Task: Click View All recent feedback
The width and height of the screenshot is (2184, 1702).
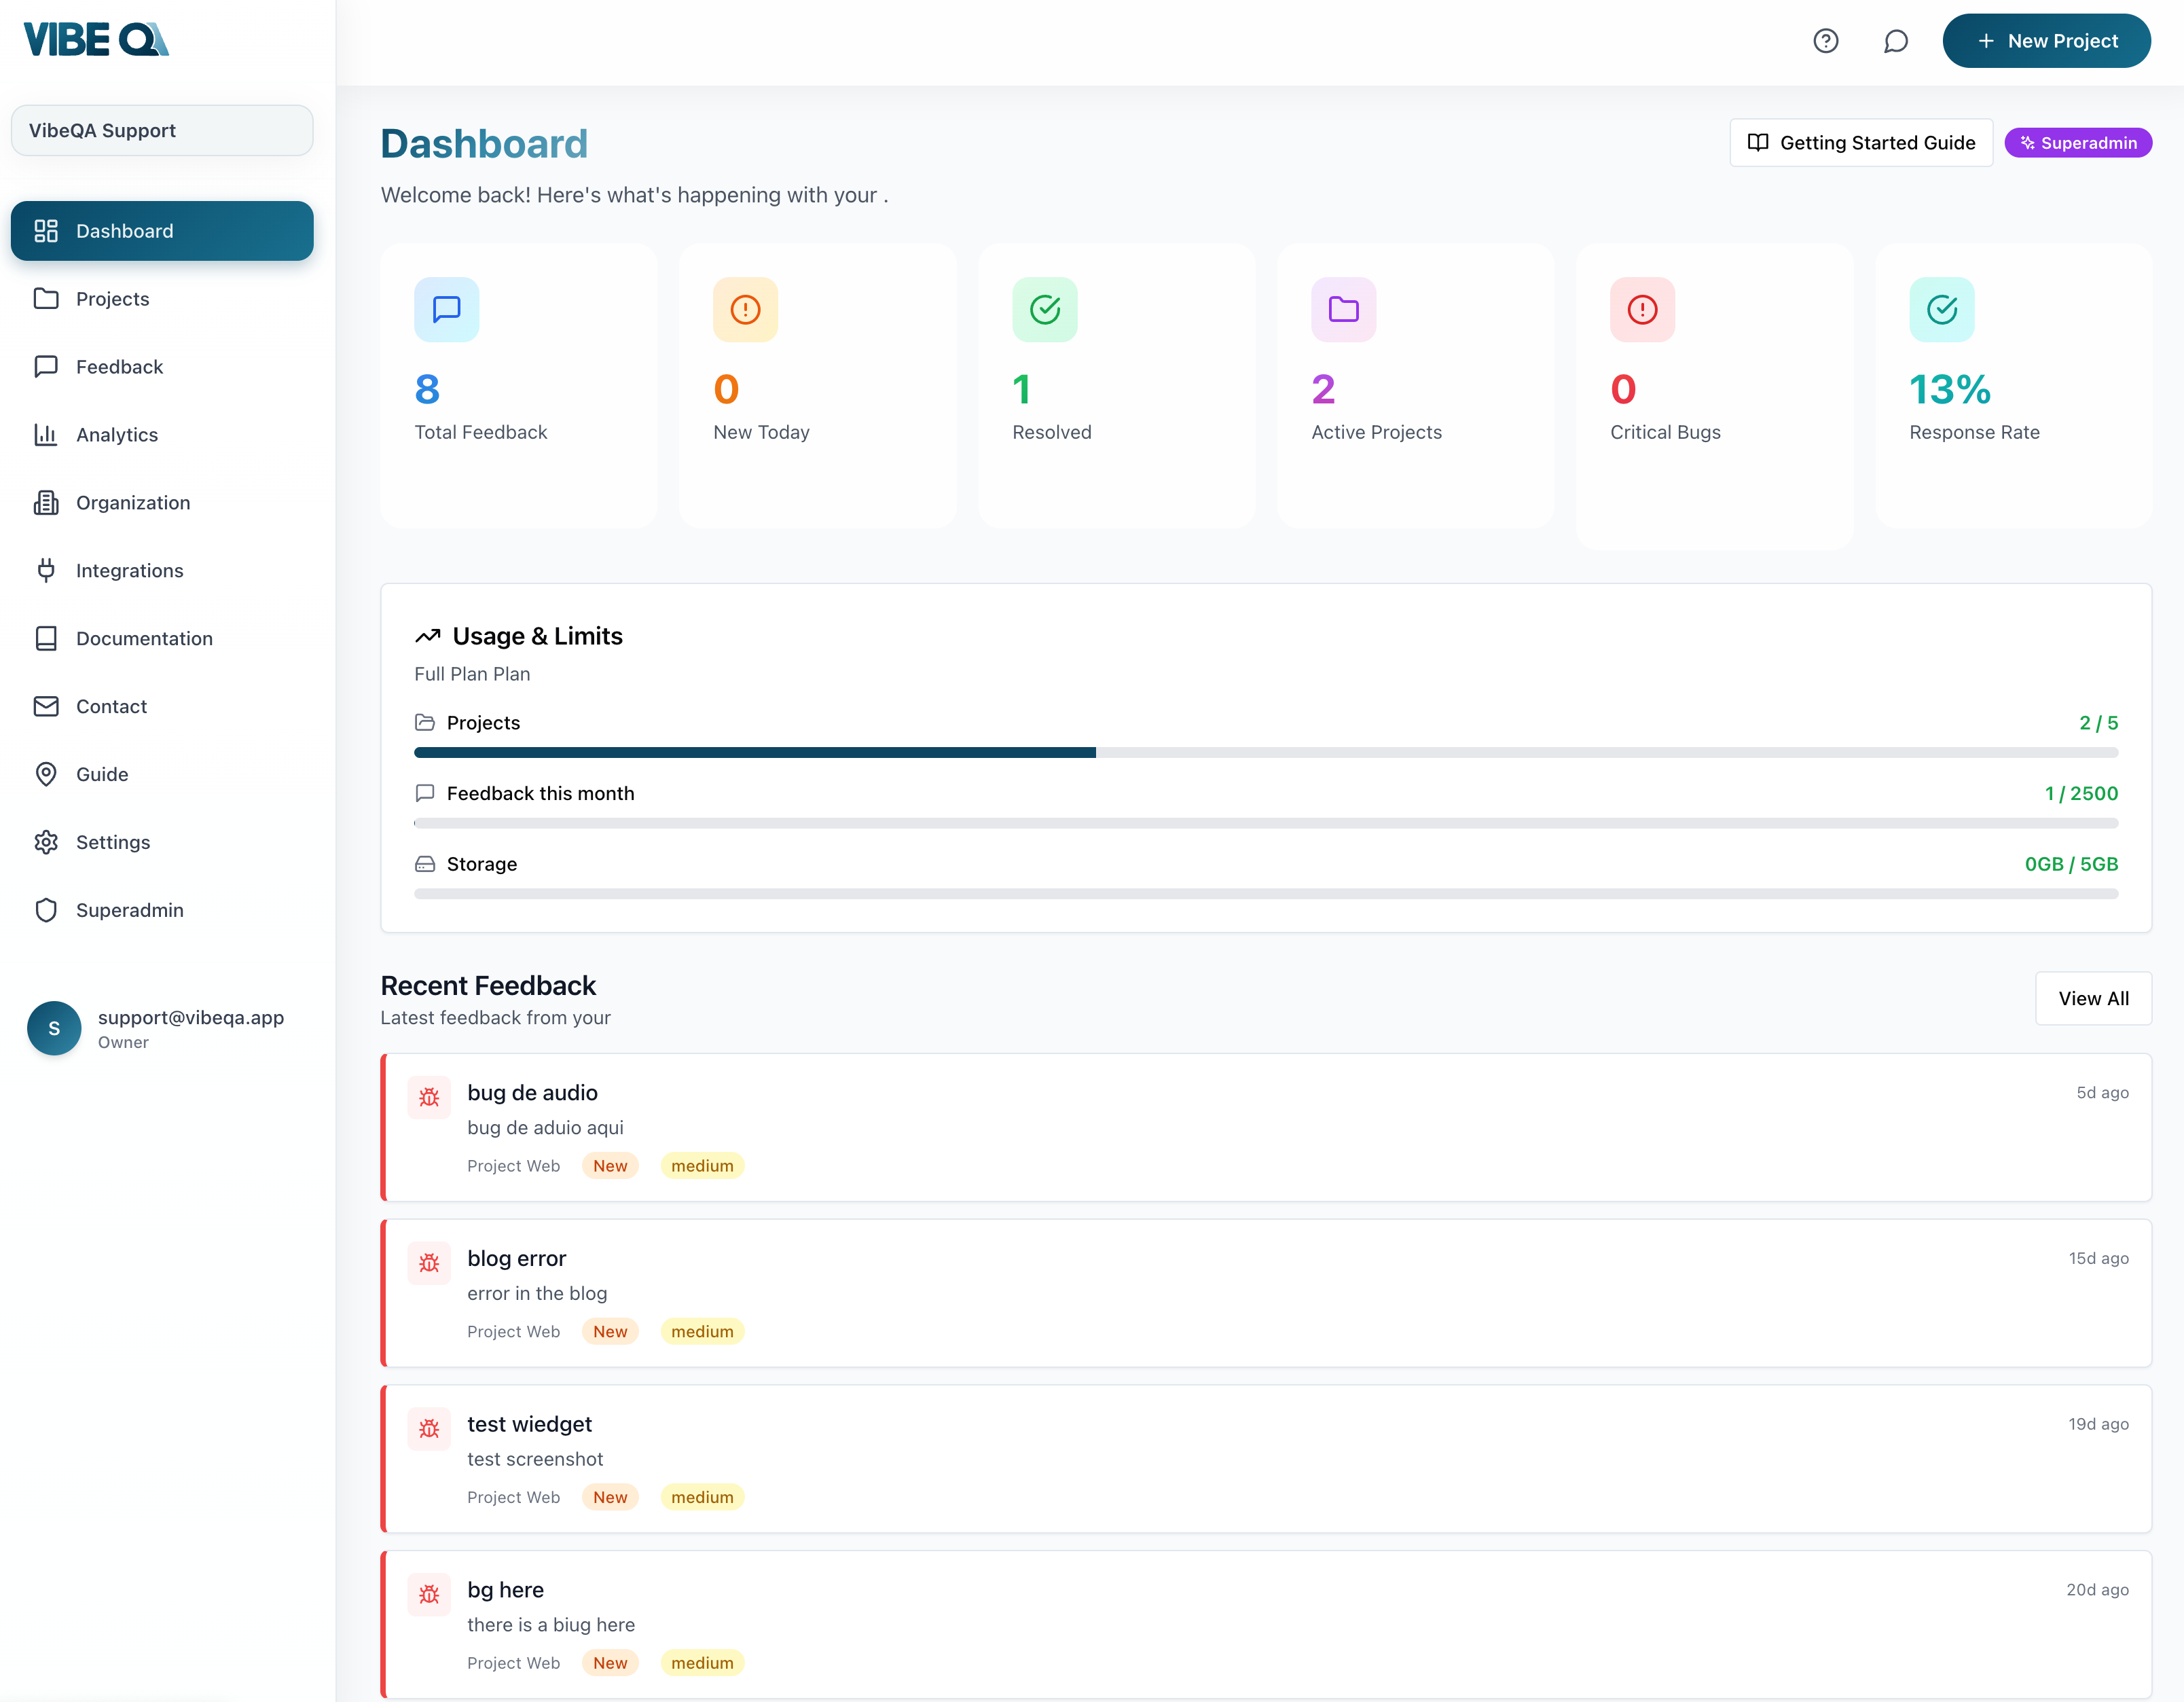Action: [2093, 998]
